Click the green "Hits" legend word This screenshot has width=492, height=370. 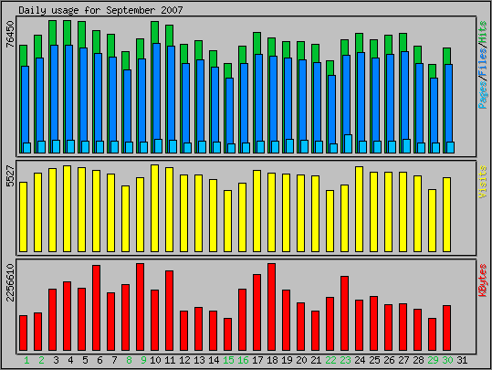(483, 33)
